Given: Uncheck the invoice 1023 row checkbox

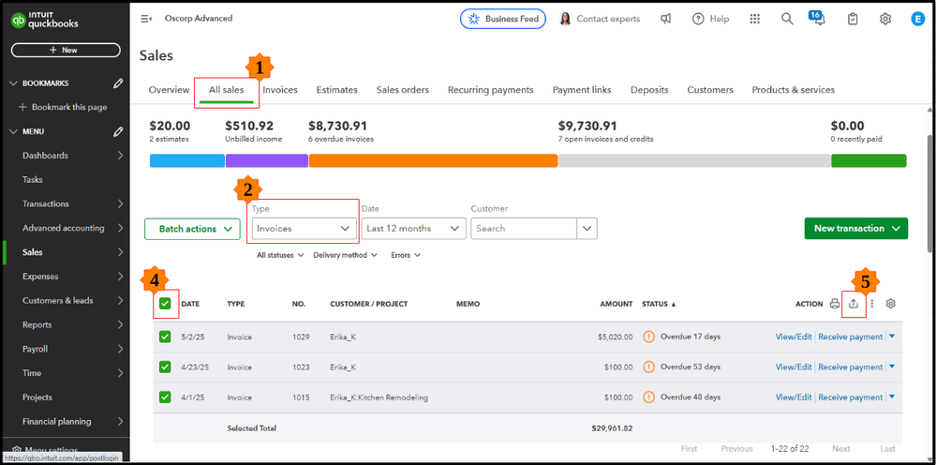Looking at the screenshot, I should 165,367.
